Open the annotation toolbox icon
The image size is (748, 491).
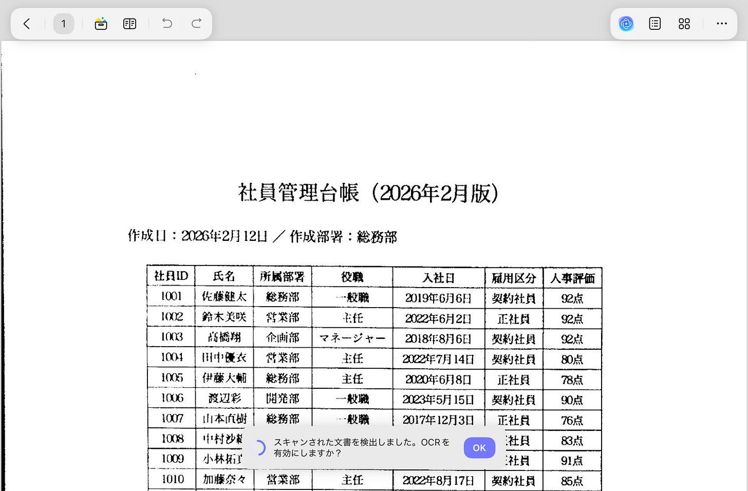[x=101, y=24]
